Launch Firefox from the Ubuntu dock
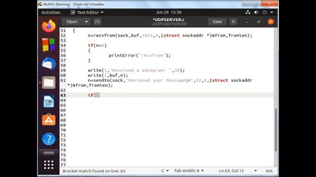 [x=48, y=26]
